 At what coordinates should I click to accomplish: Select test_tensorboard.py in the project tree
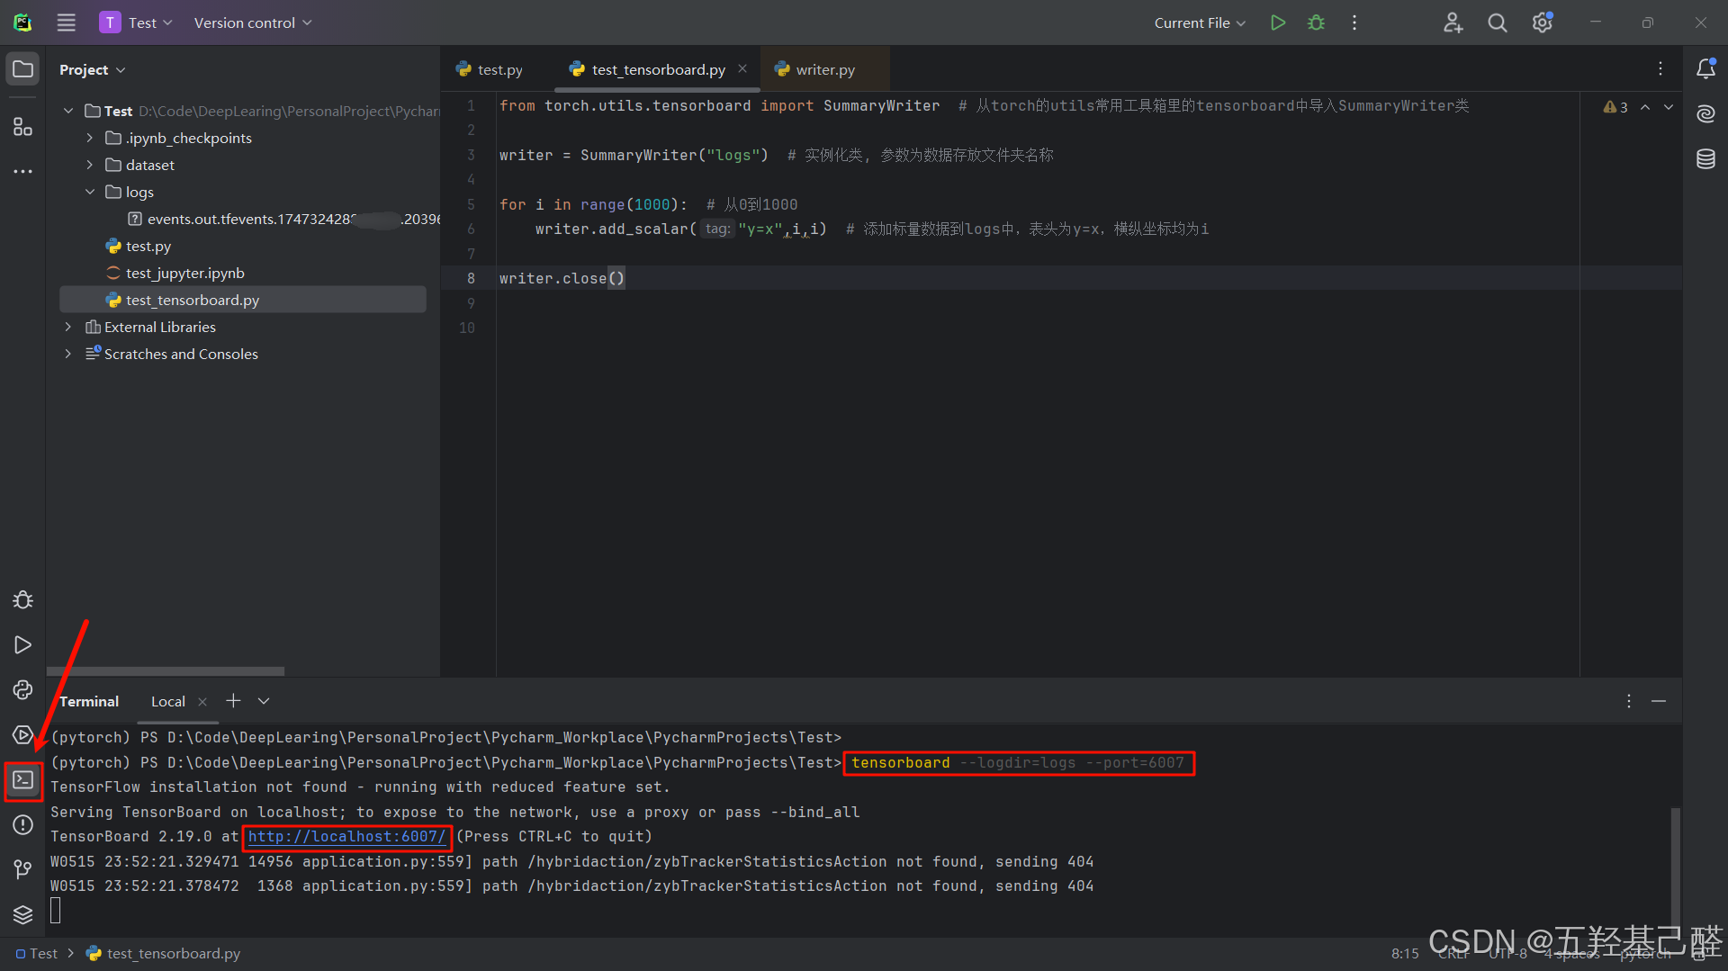point(243,300)
